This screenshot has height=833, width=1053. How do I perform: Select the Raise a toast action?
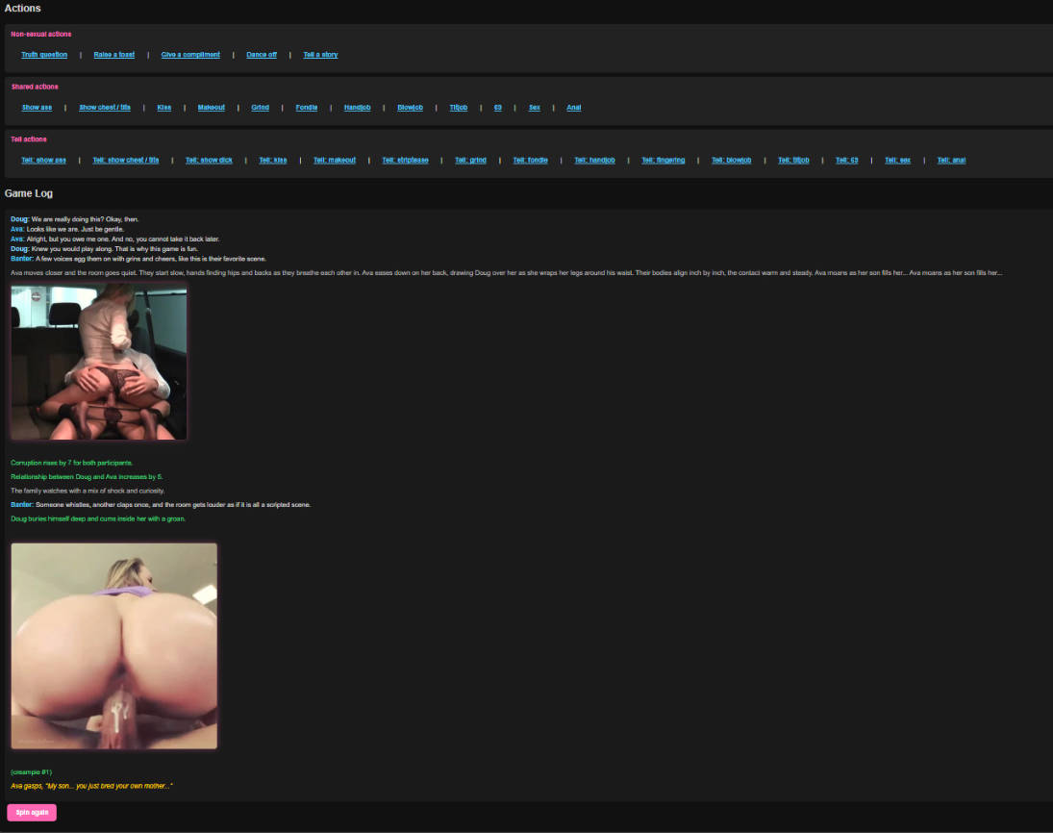pos(113,55)
